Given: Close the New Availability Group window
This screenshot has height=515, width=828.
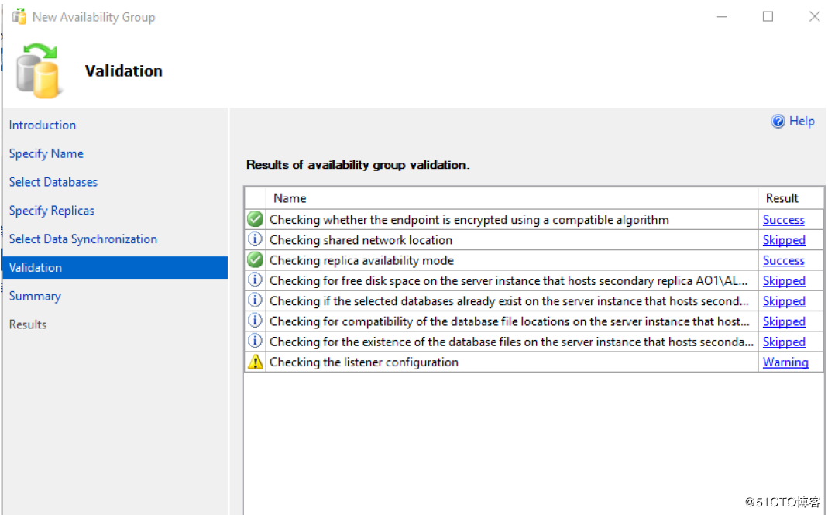Looking at the screenshot, I should pos(814,17).
